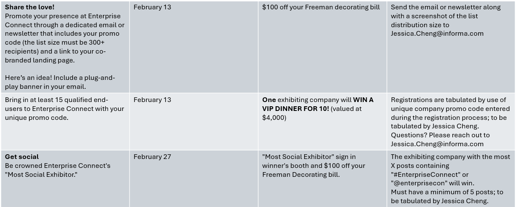
Task: Click "Most Social Exhibitor" sign prize text
Action: (x=309, y=157)
